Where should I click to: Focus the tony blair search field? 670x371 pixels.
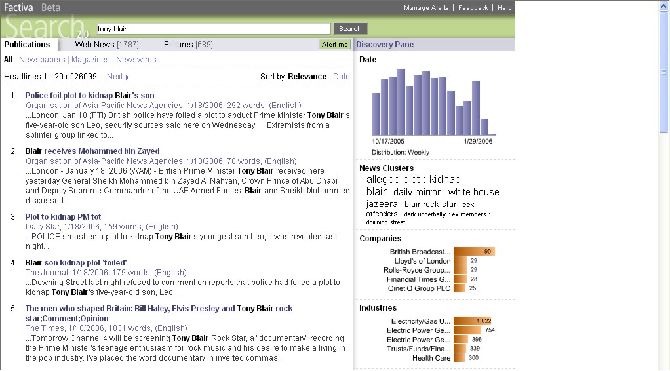tap(214, 29)
